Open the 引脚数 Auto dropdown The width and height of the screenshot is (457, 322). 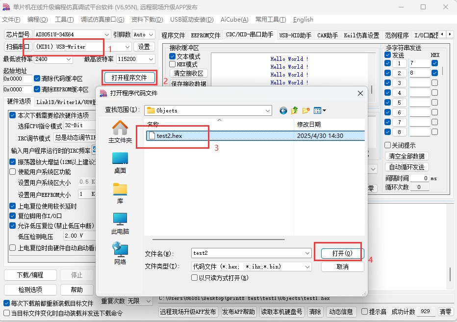point(151,34)
